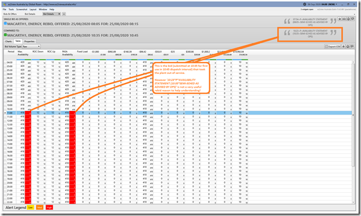Open the Window menu

tap(43, 10)
